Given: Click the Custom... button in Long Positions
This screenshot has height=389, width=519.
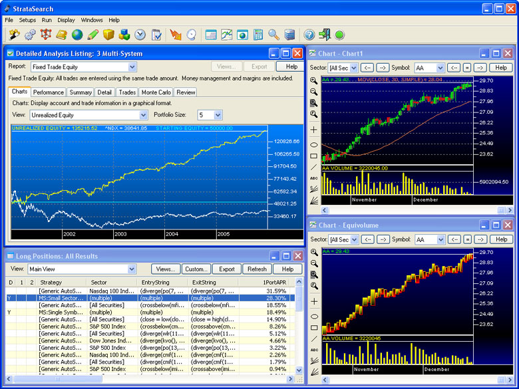Looking at the screenshot, I should click(x=197, y=269).
